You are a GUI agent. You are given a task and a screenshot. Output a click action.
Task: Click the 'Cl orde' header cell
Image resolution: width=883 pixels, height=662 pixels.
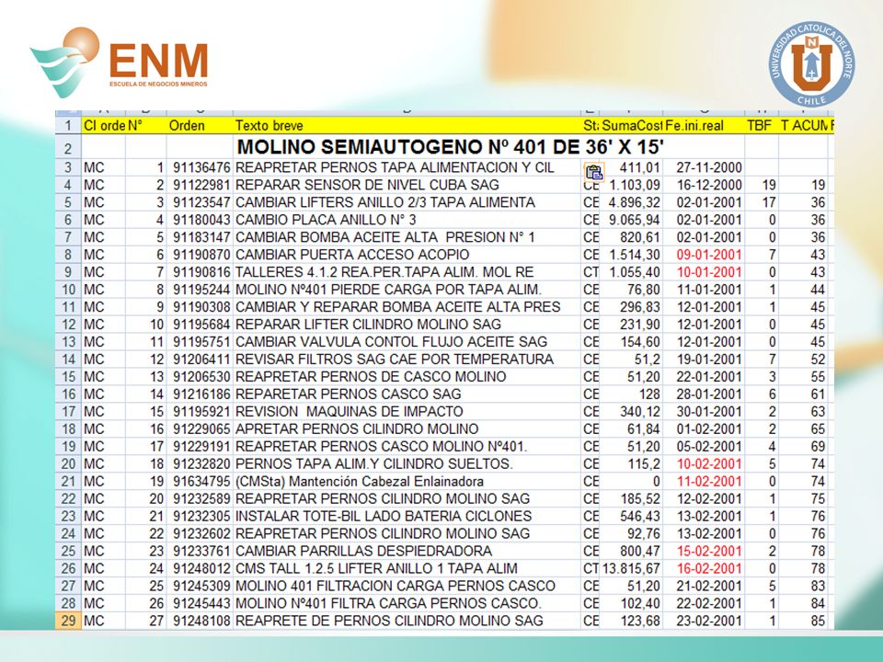pyautogui.click(x=104, y=126)
